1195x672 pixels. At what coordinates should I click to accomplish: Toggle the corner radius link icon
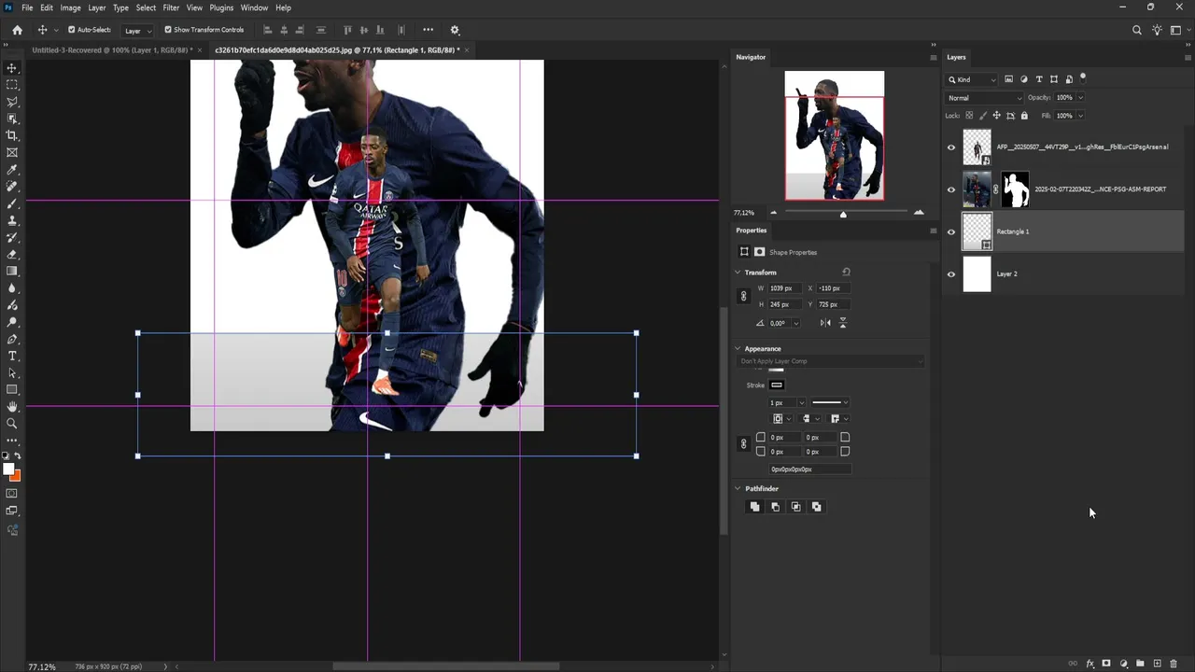point(743,444)
